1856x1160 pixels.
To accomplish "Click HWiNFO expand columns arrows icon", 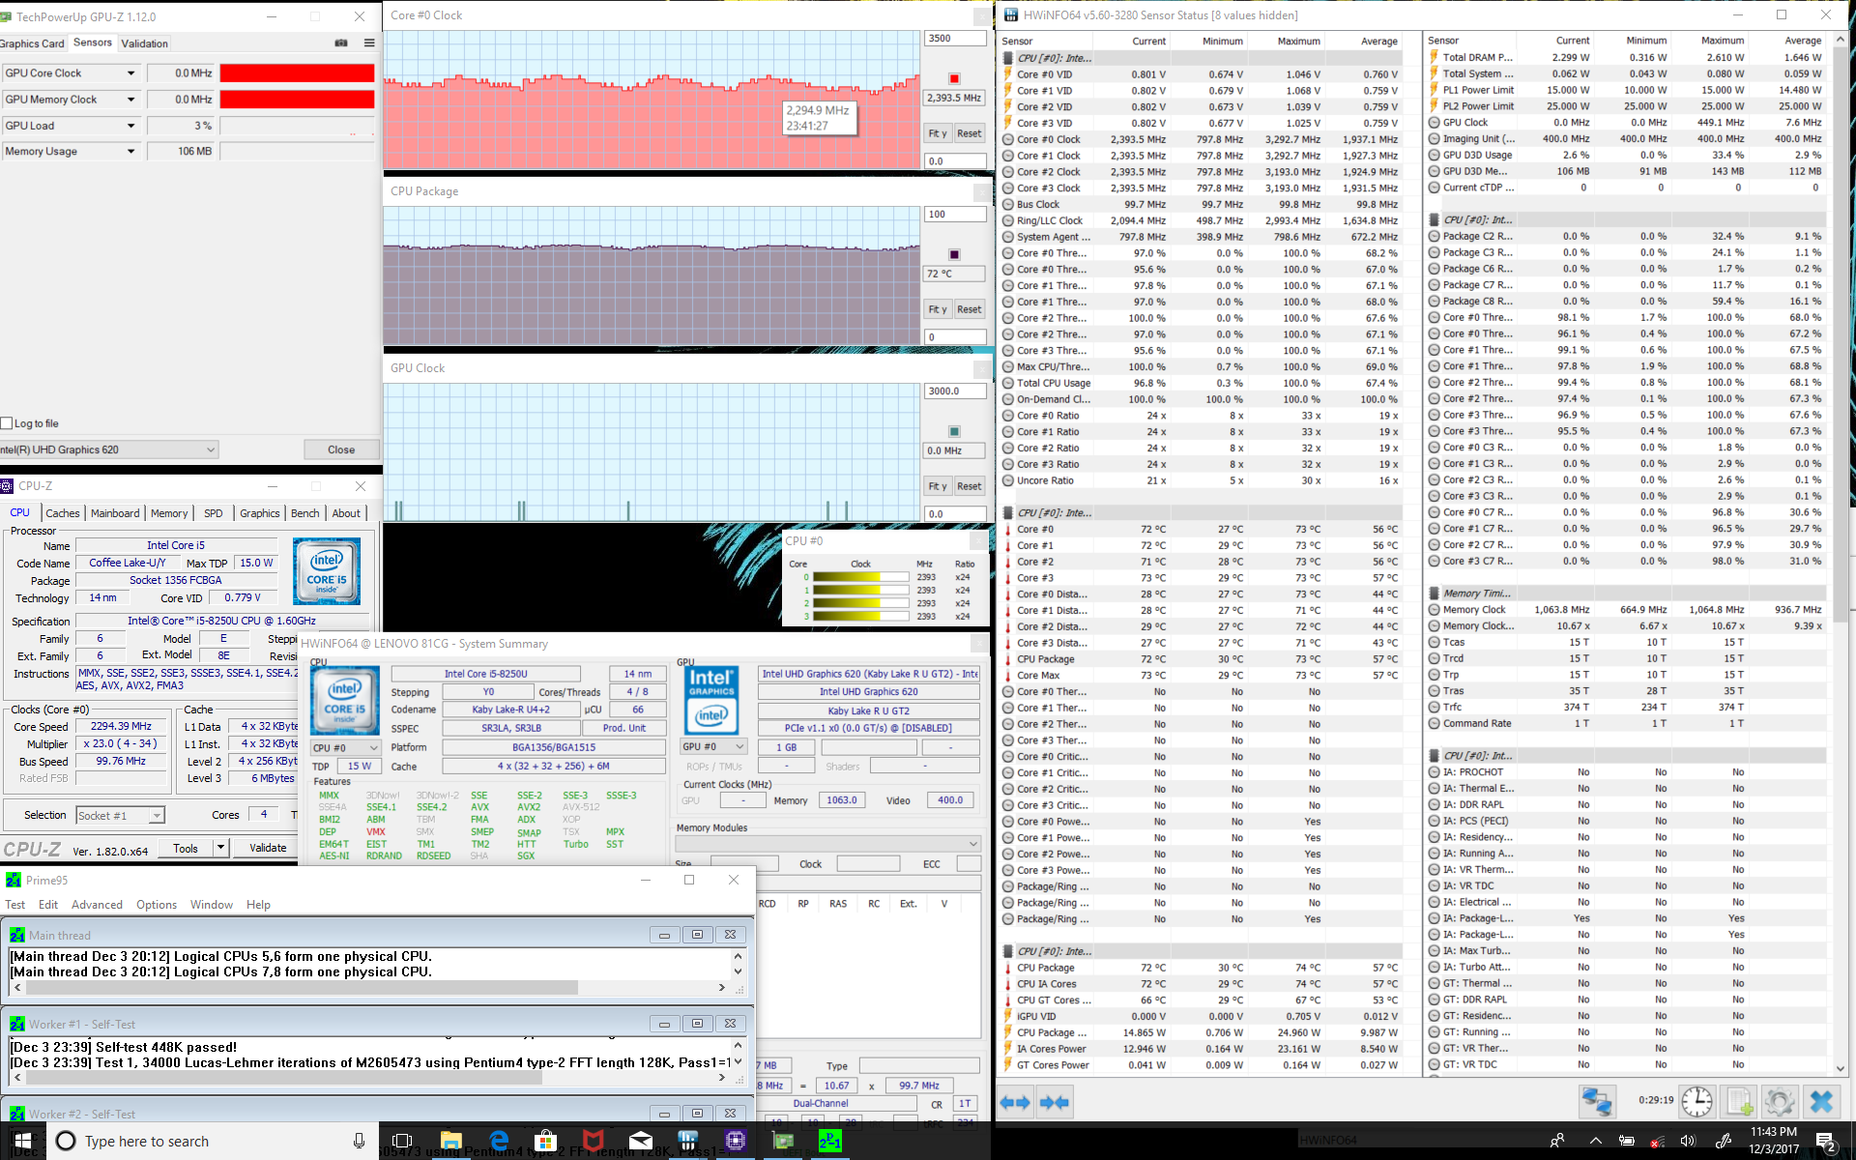I will click(x=1014, y=1102).
